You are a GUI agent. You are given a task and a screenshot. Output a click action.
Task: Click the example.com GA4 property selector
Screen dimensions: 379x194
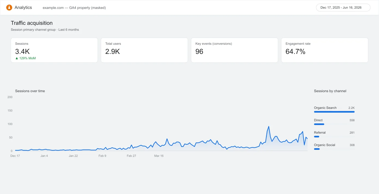click(x=74, y=8)
